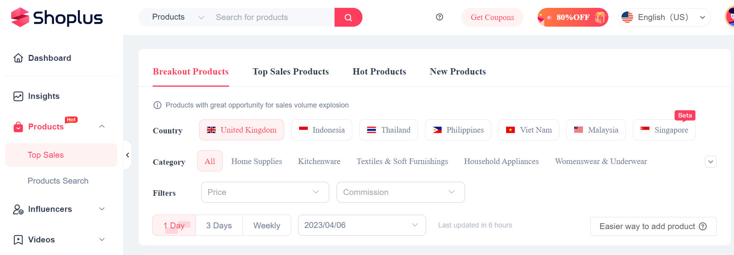
Task: Click the Insights chart icon
Action: click(x=18, y=96)
